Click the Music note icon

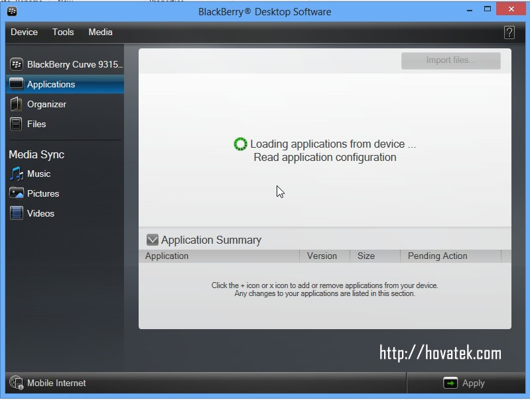tap(16, 174)
